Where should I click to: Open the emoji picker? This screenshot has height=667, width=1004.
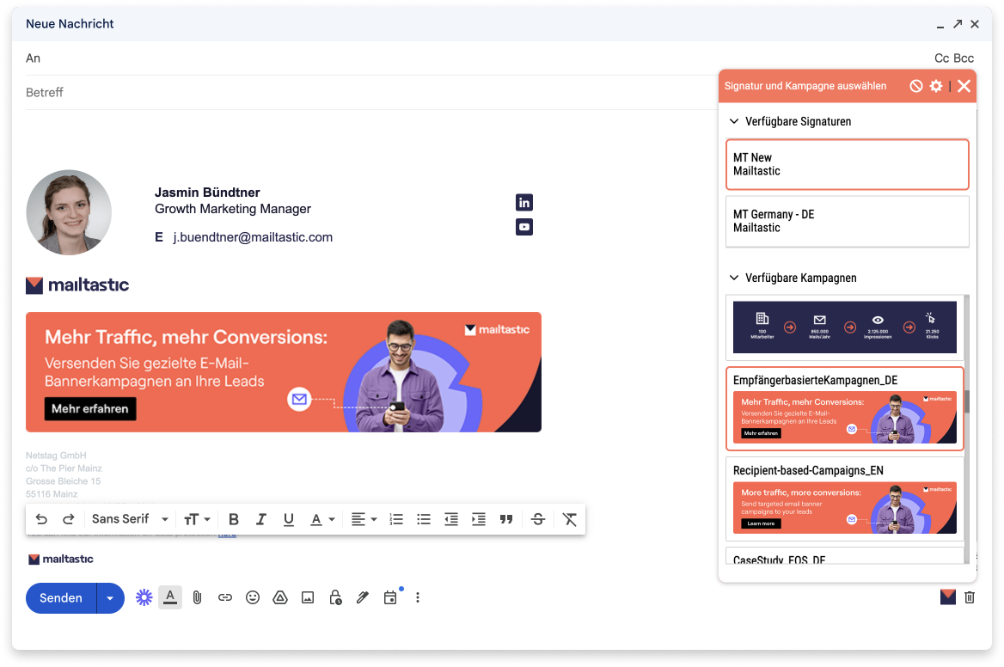[253, 597]
